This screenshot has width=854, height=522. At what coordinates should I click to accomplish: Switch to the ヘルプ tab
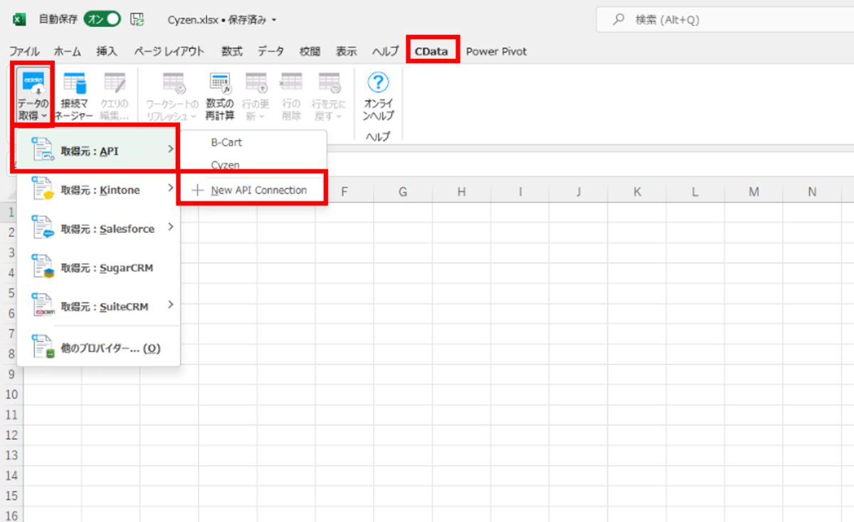tap(385, 51)
